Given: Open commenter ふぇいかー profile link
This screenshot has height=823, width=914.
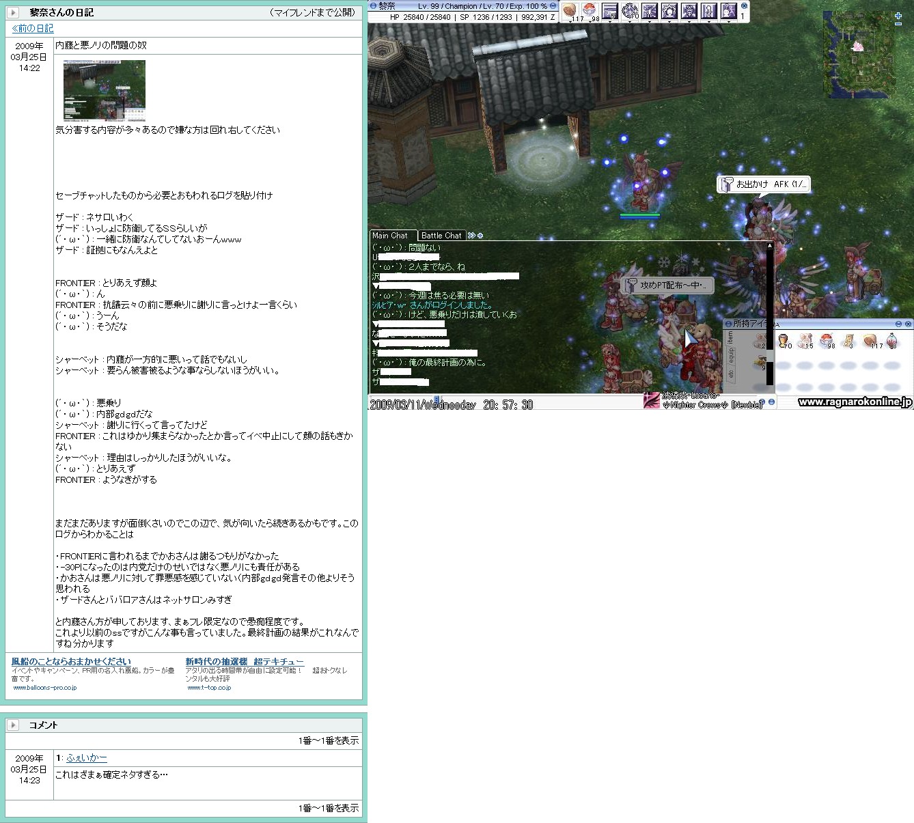Looking at the screenshot, I should 86,757.
